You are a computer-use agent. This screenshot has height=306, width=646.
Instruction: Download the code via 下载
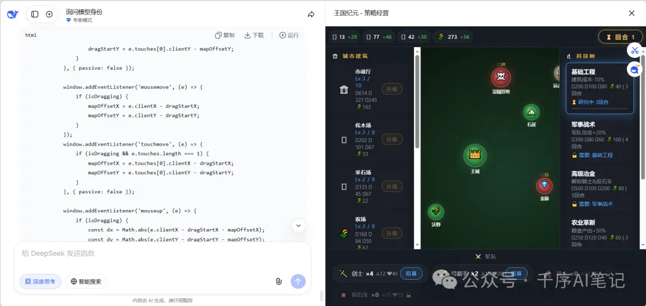coord(254,35)
